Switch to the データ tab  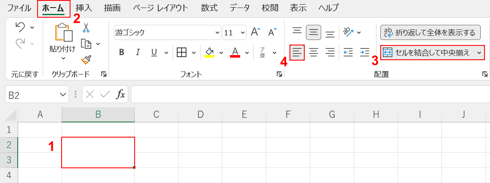[x=240, y=8]
